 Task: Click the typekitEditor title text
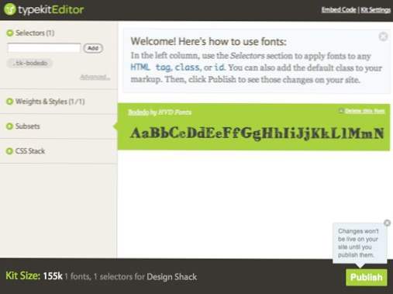(51, 9)
